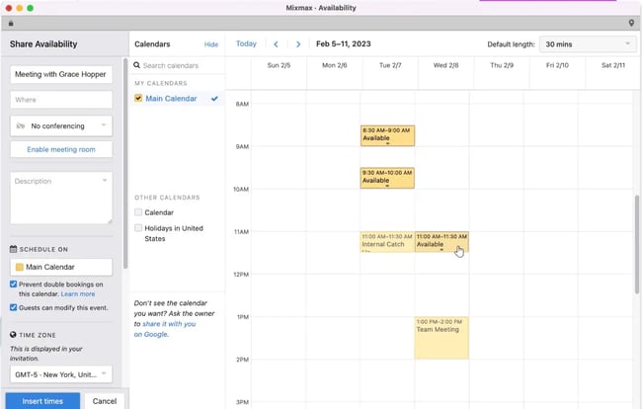
Task: Enable Holidays in United States checkbox
Action: tap(138, 227)
